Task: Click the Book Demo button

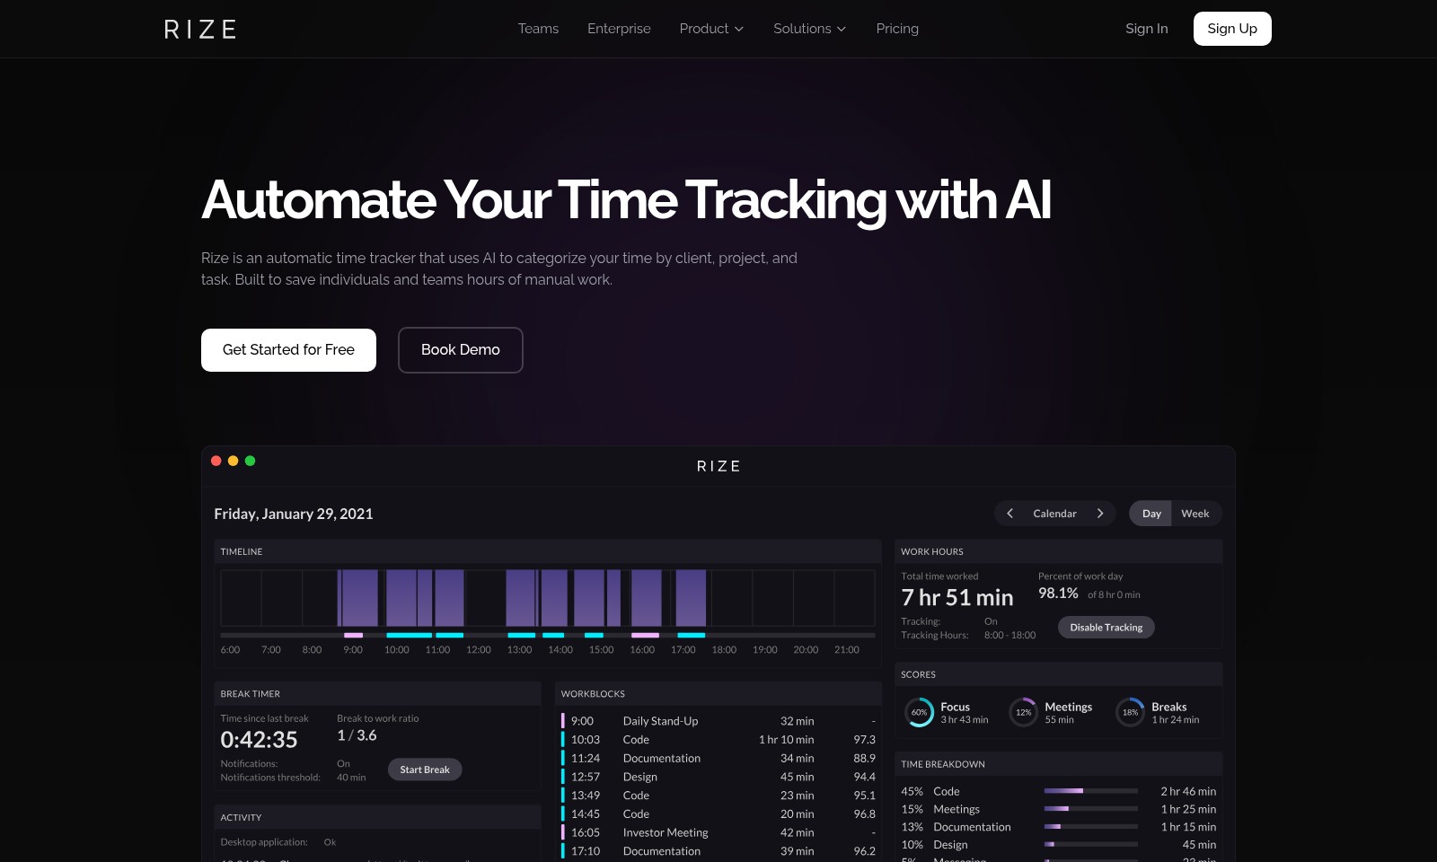Action: [461, 350]
